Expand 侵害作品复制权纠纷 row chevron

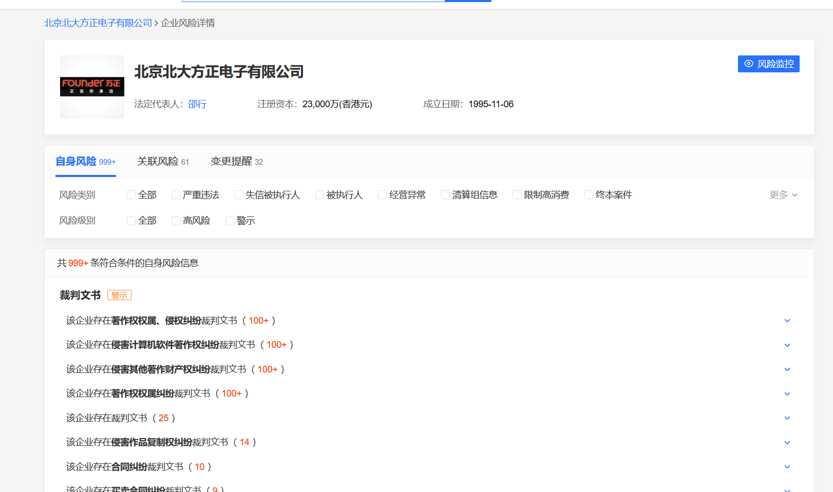pos(787,443)
